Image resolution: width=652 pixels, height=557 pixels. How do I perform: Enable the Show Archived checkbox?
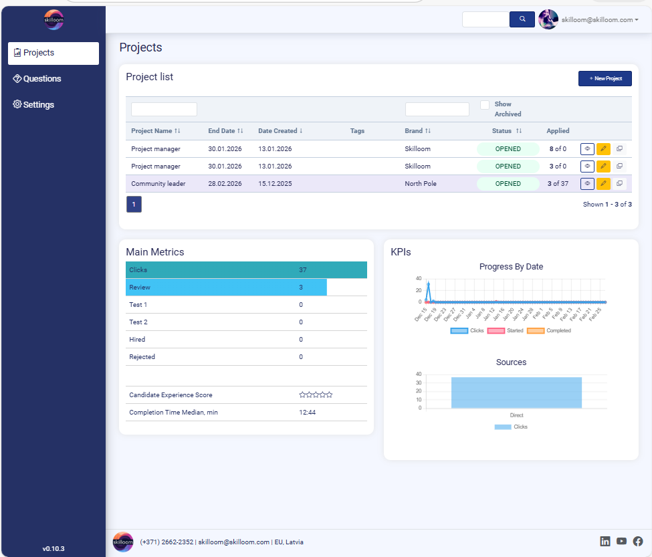coord(485,105)
